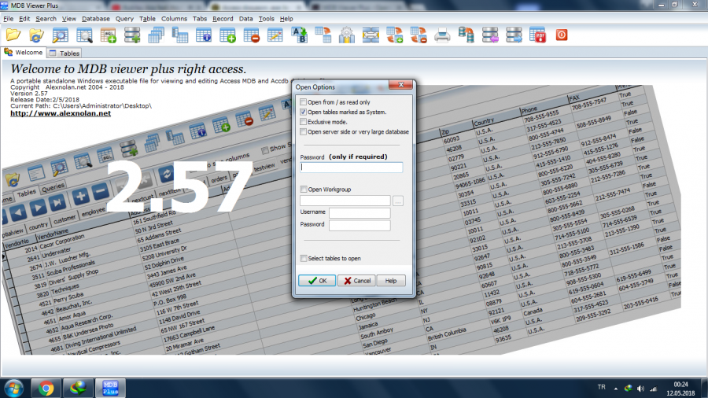The height and width of the screenshot is (398, 708).
Task: Click the SQL table with green plus icon
Action: click(x=108, y=35)
